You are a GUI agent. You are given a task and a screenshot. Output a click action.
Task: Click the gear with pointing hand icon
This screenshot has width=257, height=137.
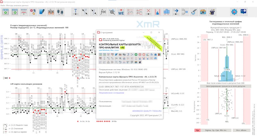[x=33, y=12]
